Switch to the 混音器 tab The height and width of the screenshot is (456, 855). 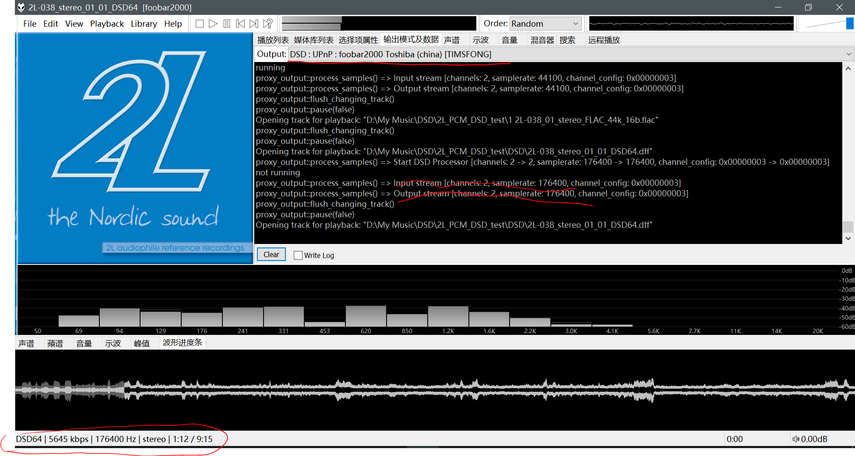coord(542,40)
